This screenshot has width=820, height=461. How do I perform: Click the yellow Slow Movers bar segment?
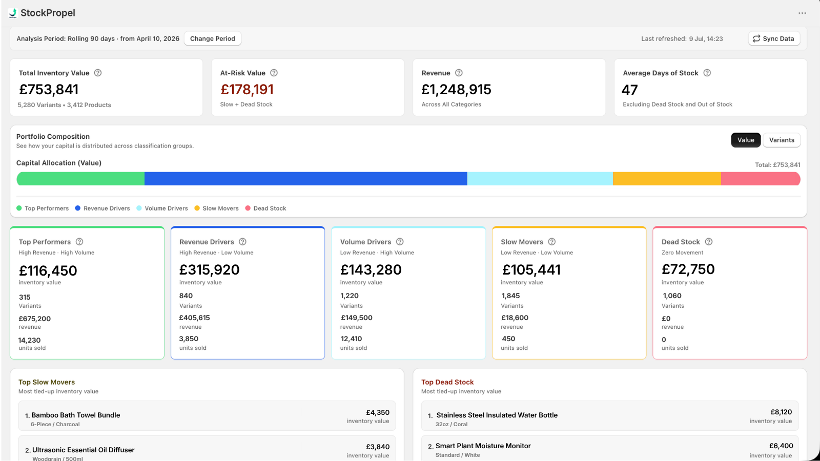coord(667,179)
